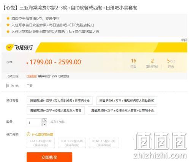Viewport: 190px width, 162px height.
Task: Decrease quantity with the down arrow
Action: [44, 124]
